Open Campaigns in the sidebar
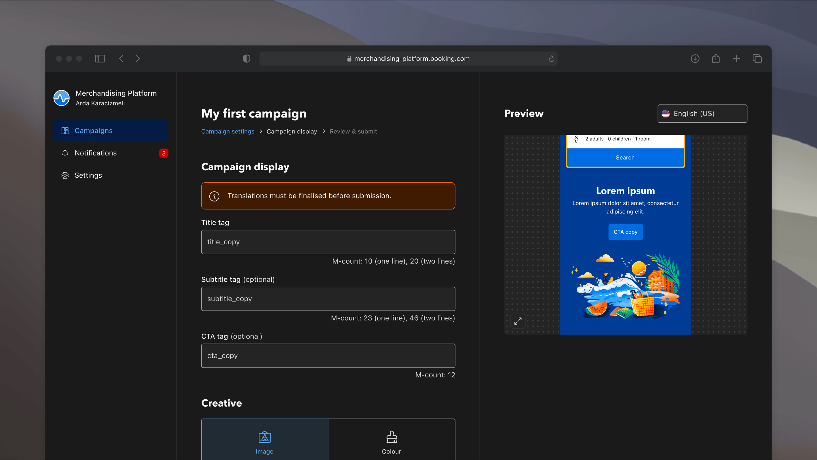This screenshot has height=460, width=817. 111,131
